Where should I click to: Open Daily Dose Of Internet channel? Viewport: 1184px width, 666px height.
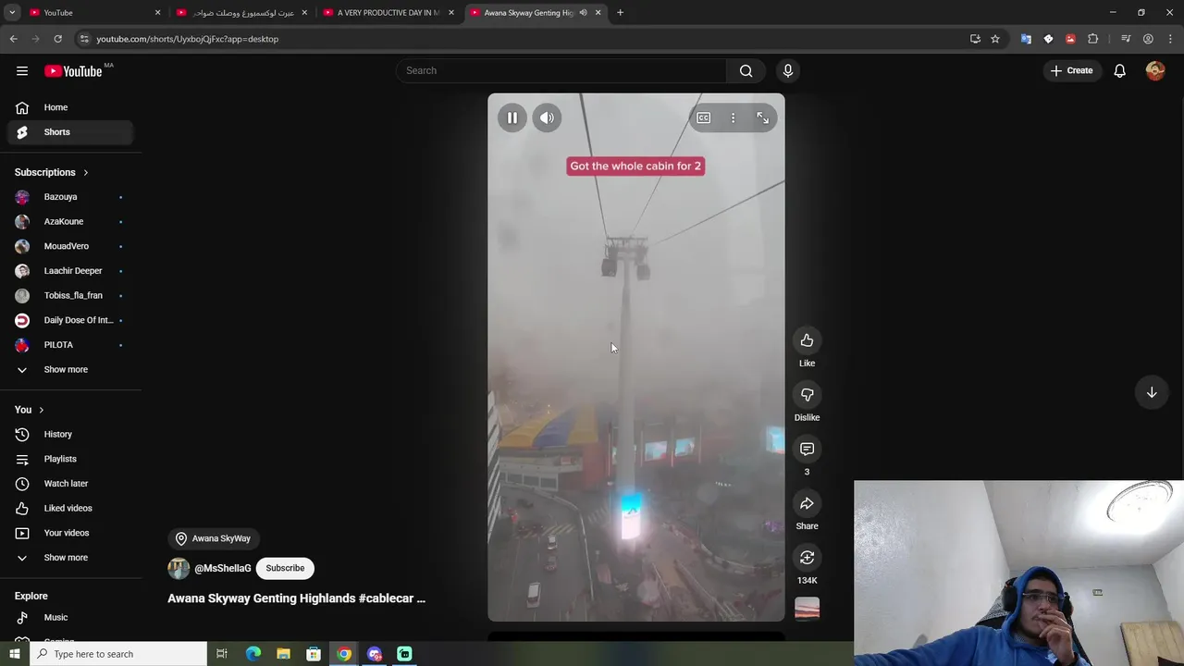pos(70,320)
